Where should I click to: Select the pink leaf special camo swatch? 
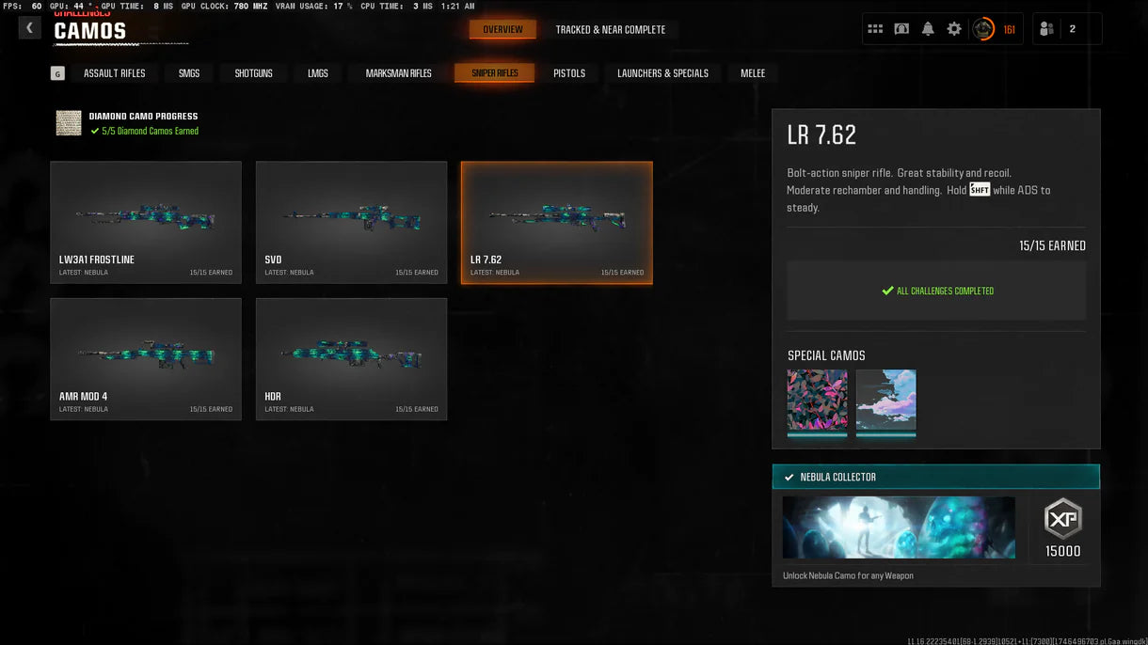point(817,400)
